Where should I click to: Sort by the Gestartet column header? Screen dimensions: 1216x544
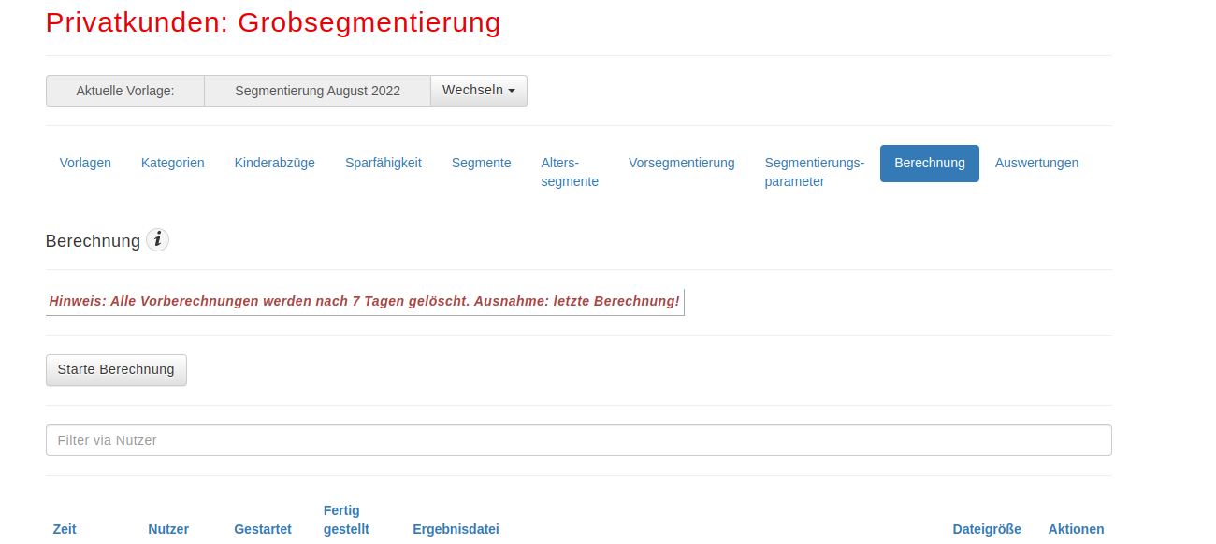263,529
